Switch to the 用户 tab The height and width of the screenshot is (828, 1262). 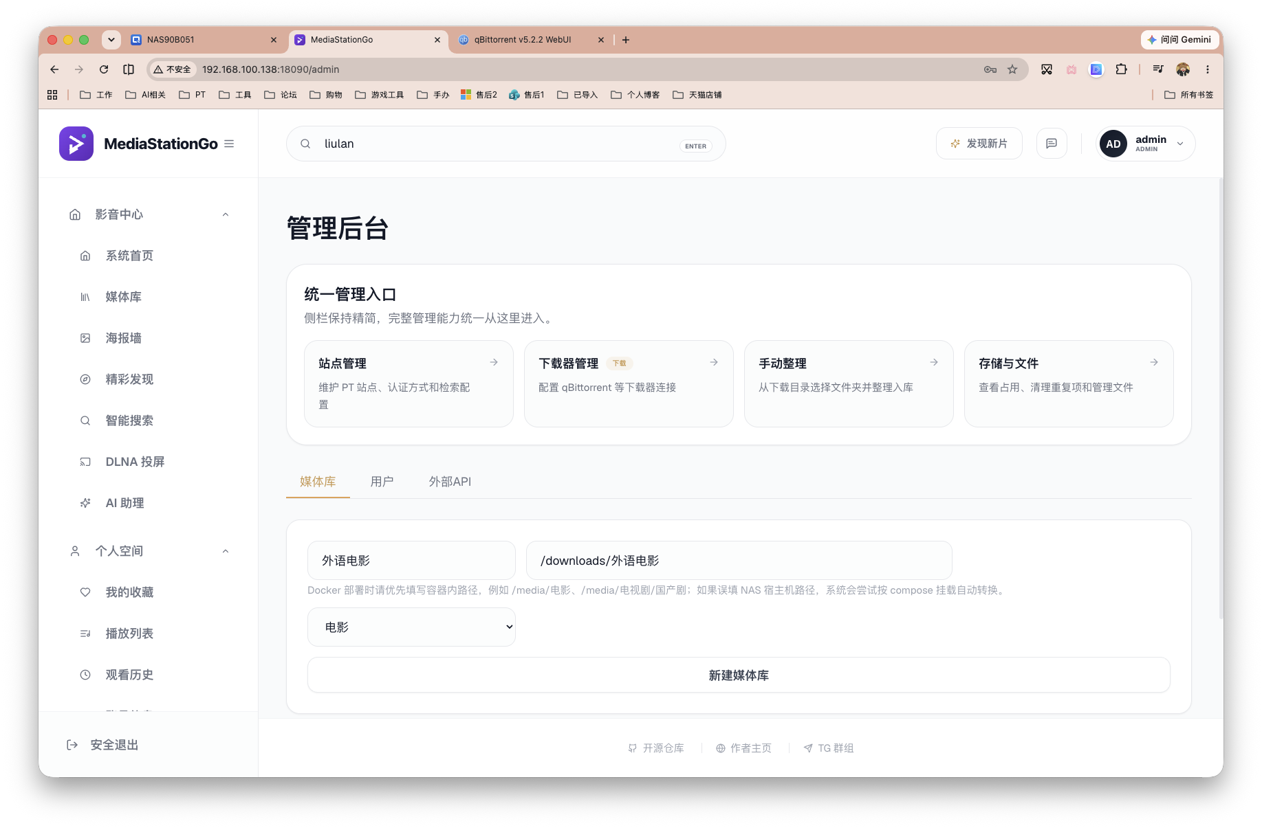point(382,482)
